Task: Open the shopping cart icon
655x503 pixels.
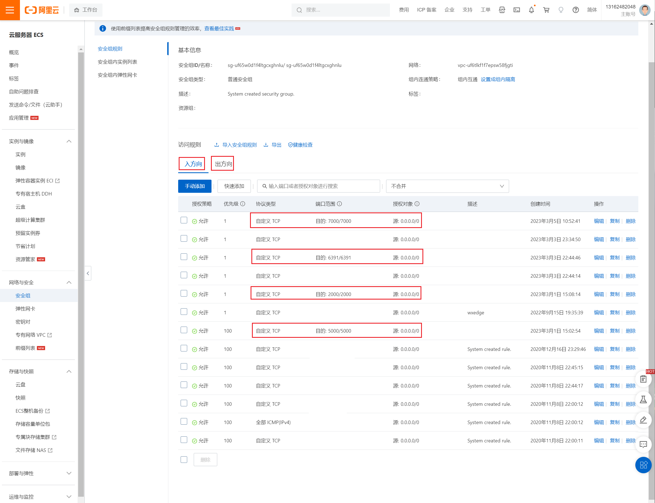Action: [546, 10]
